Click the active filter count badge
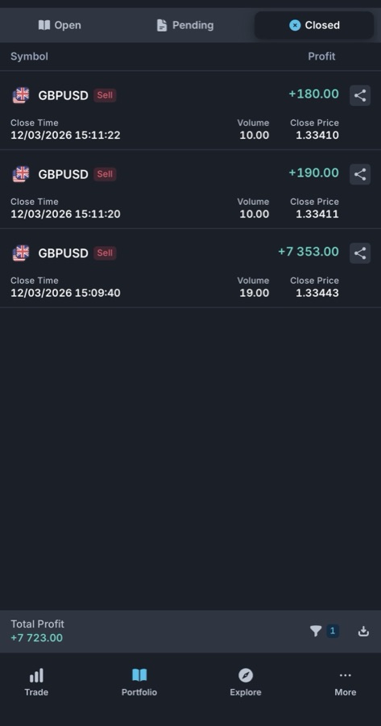 coord(333,631)
